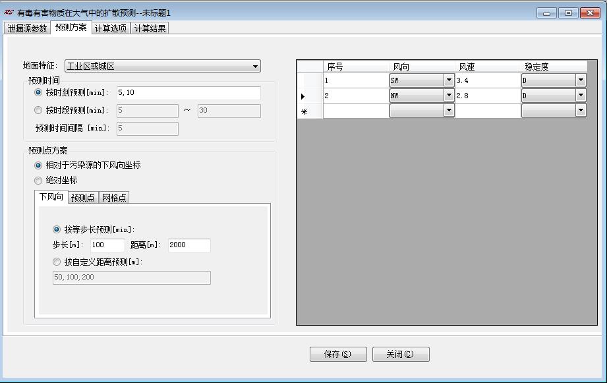Image resolution: width=607 pixels, height=383 pixels.
Task: Click the 序号 cell with value 1
Action: (x=356, y=80)
